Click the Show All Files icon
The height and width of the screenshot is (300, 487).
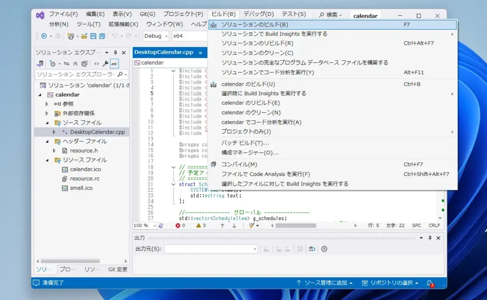click(84, 64)
